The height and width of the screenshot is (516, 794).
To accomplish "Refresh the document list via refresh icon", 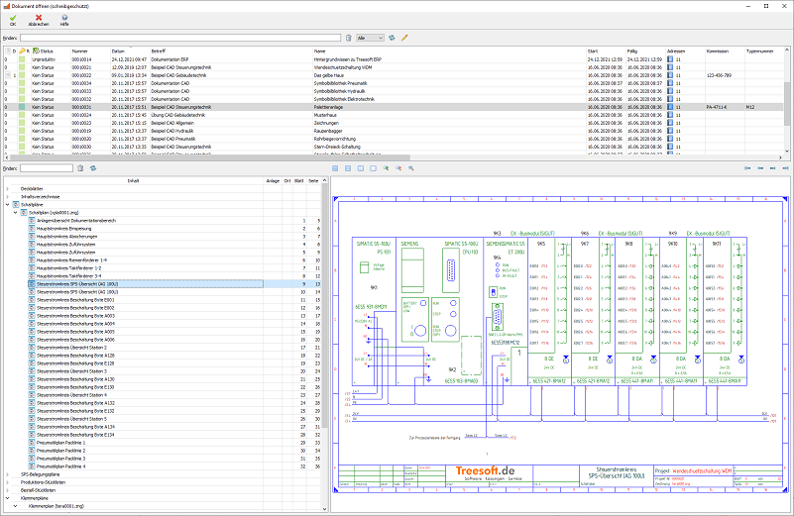I will coord(392,37).
